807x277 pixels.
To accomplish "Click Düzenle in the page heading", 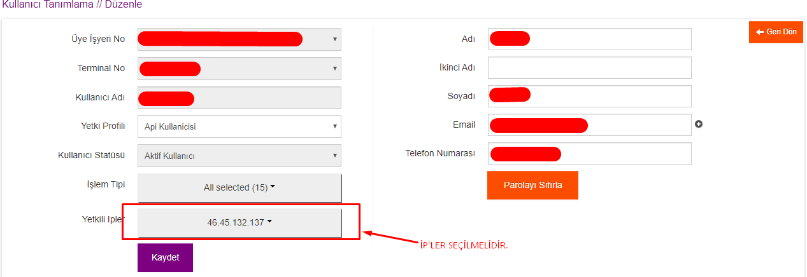I will coord(123,4).
